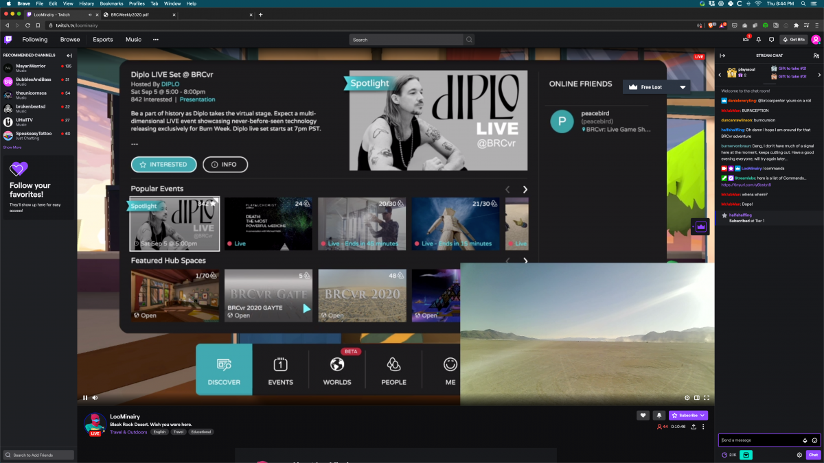Open LooMinairy channel avatar
The height and width of the screenshot is (463, 824).
(95, 424)
